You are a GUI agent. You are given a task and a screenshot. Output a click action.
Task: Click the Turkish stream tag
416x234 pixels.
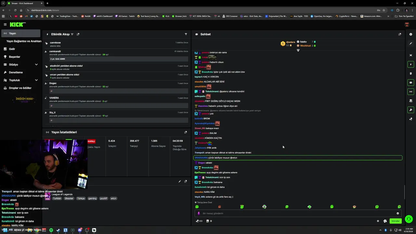click(x=57, y=198)
